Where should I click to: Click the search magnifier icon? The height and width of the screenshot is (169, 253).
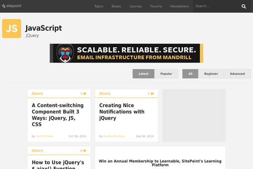244,6
